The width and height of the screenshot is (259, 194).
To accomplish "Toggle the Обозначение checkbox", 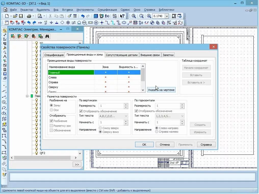I will click(x=51, y=130).
